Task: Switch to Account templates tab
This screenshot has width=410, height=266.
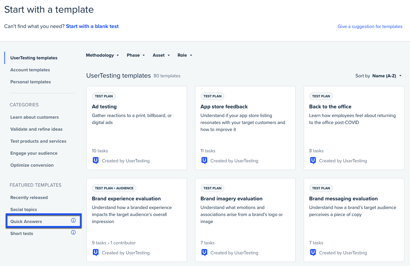Action: 30,70
